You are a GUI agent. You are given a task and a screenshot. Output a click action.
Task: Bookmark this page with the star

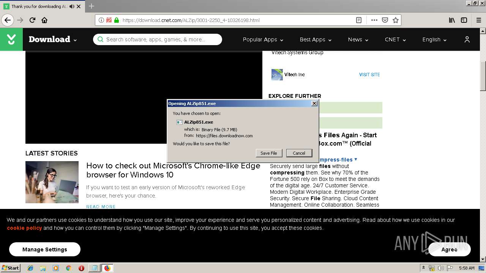[396, 20]
